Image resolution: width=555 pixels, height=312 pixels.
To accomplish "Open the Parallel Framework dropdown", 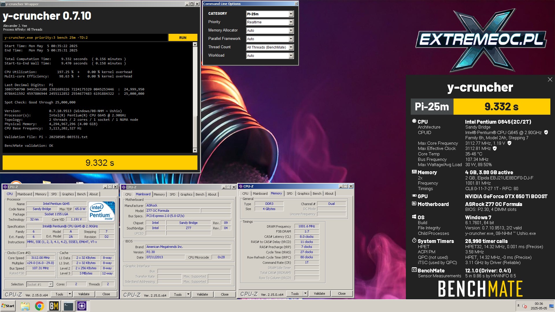I will tap(291, 39).
